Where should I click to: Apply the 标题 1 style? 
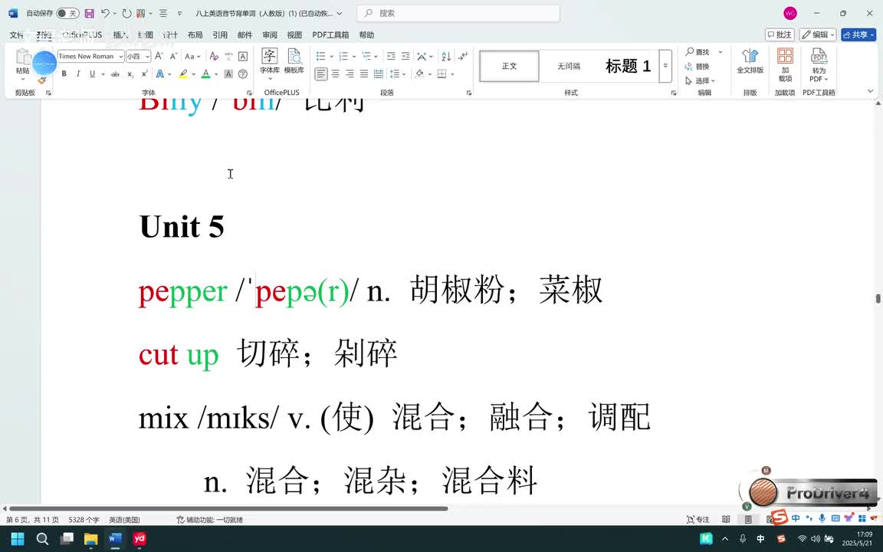[628, 67]
